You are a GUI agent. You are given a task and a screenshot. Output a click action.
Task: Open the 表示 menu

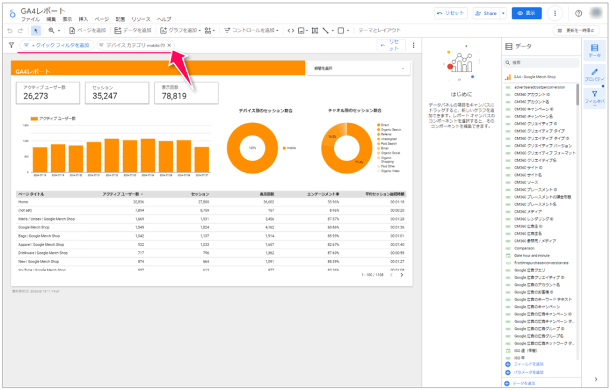click(x=67, y=19)
